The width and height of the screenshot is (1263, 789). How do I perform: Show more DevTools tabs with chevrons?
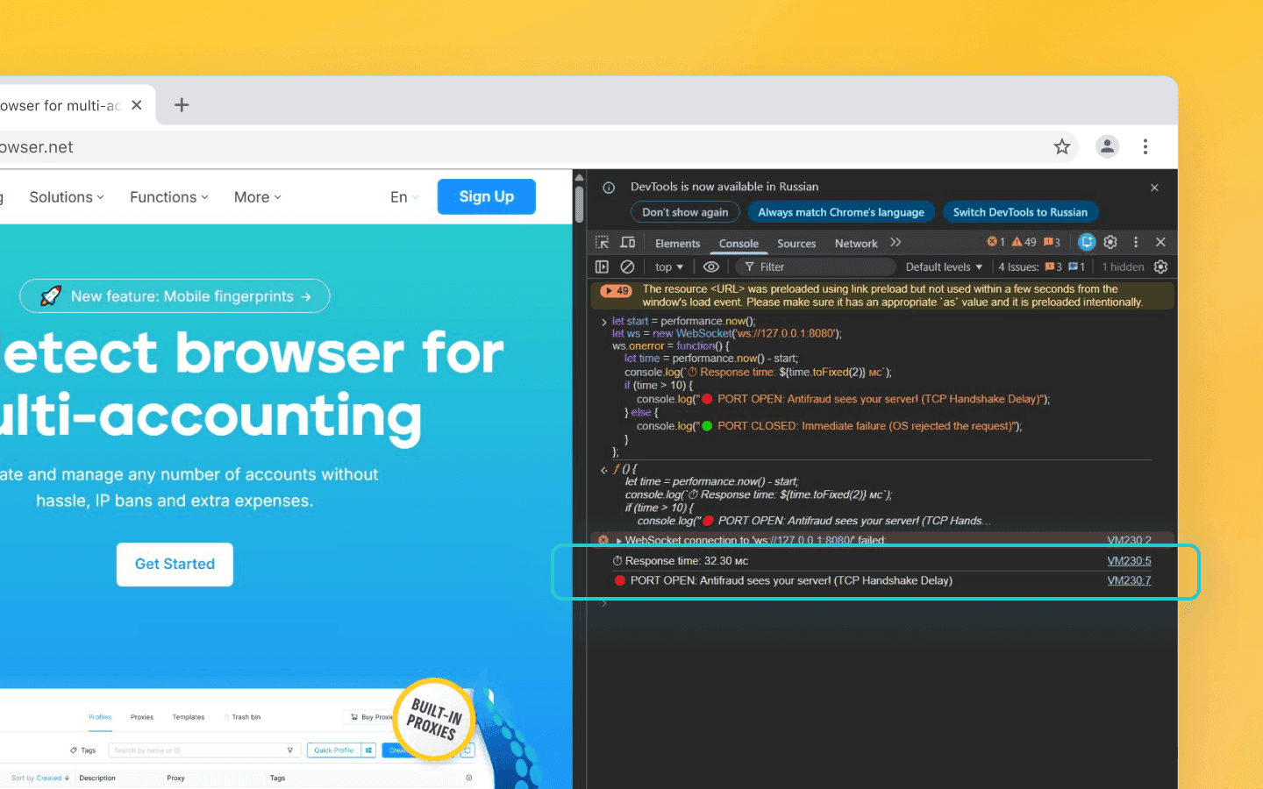(x=896, y=243)
